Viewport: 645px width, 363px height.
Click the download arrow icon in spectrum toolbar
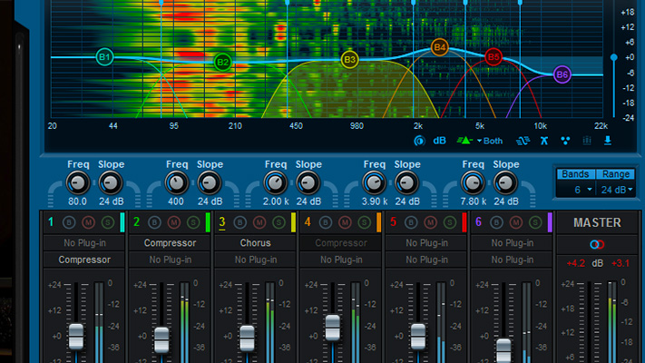(608, 141)
